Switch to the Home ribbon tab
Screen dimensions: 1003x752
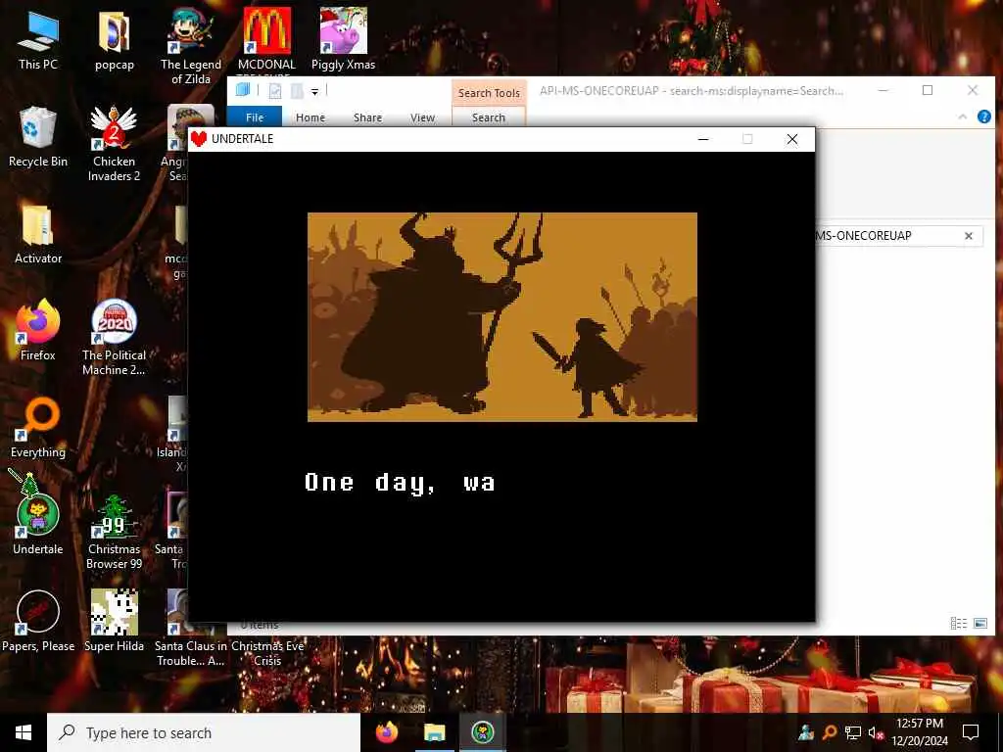click(310, 117)
